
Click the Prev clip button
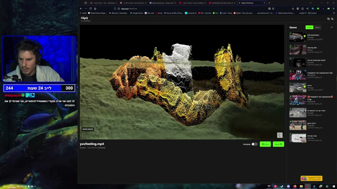(x=265, y=144)
